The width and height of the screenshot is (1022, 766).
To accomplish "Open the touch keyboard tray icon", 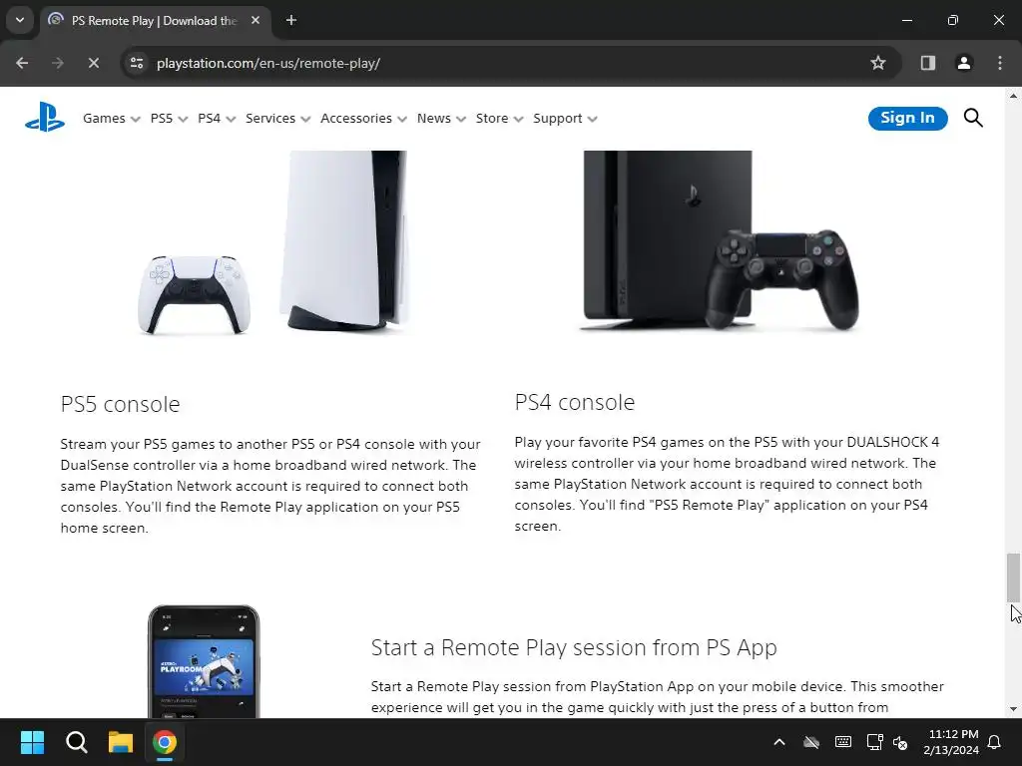I will click(842, 742).
